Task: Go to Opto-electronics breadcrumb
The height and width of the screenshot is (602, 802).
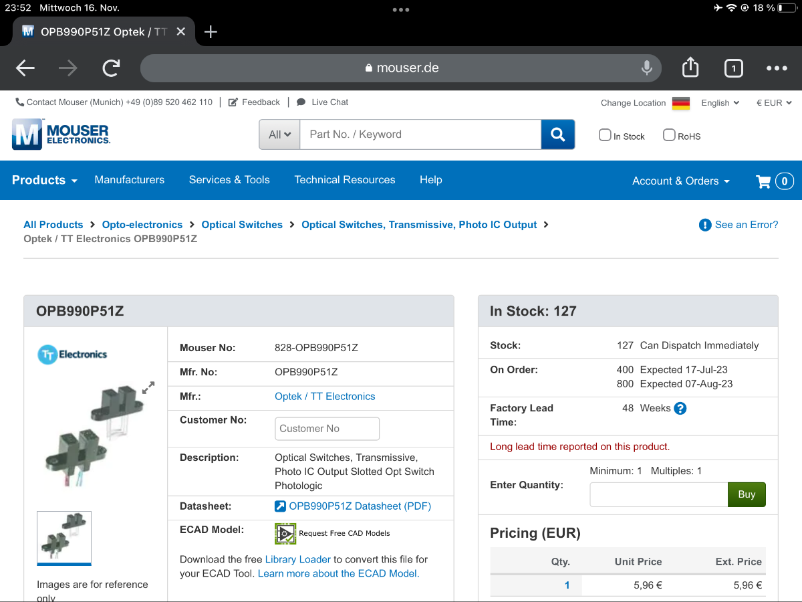Action: (142, 225)
